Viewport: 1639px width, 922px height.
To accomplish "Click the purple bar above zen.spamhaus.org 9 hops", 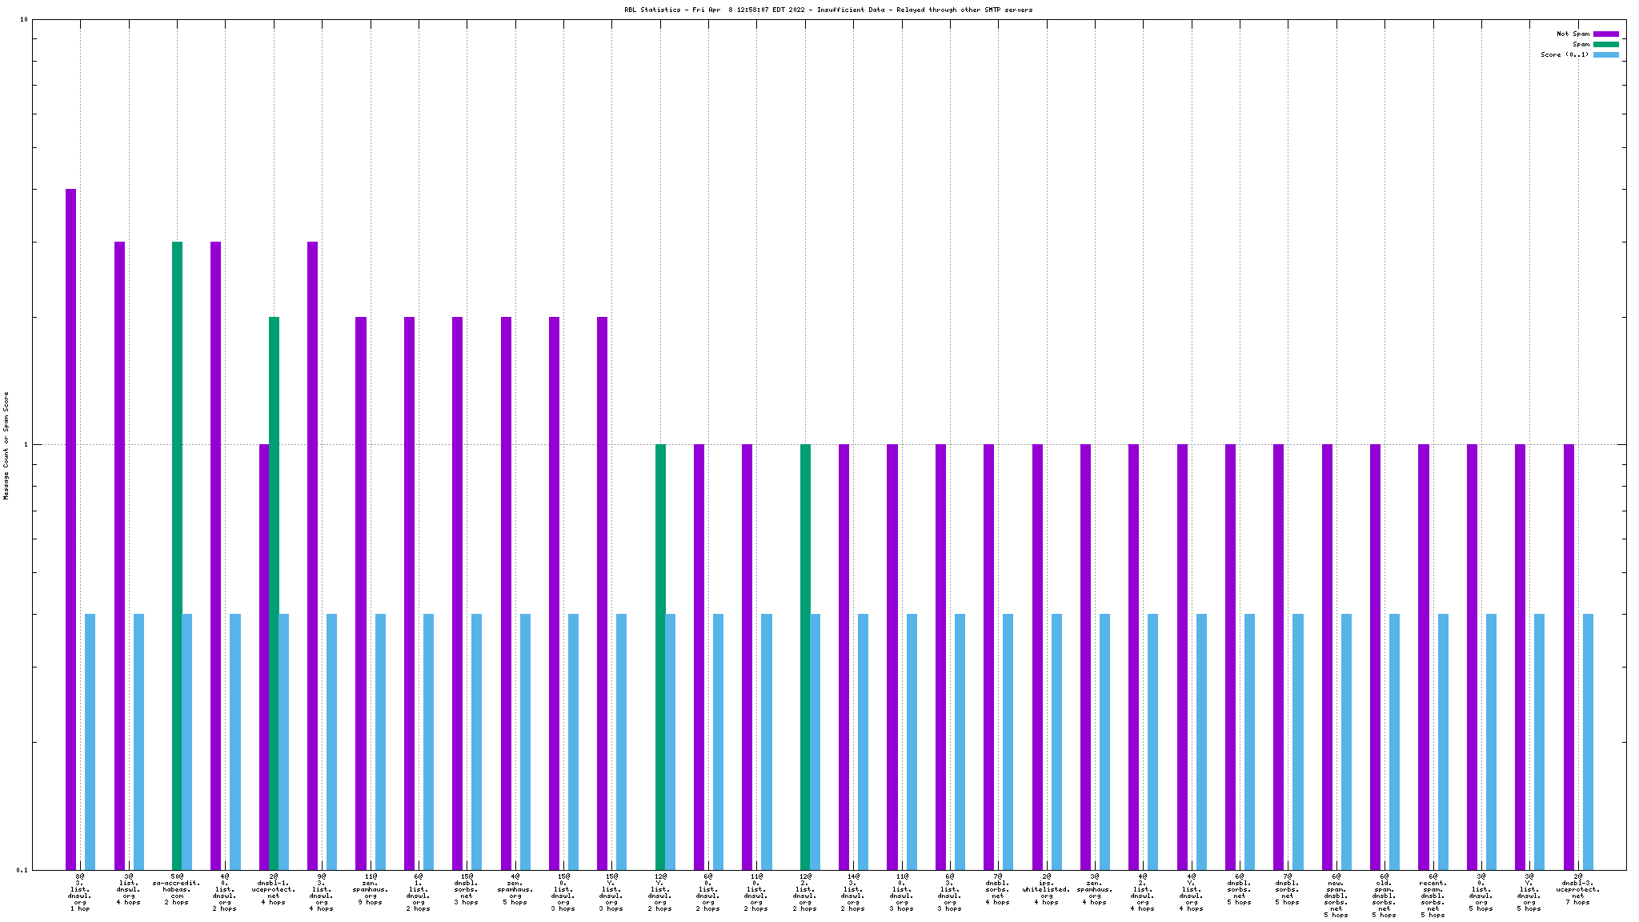I will point(361,592).
